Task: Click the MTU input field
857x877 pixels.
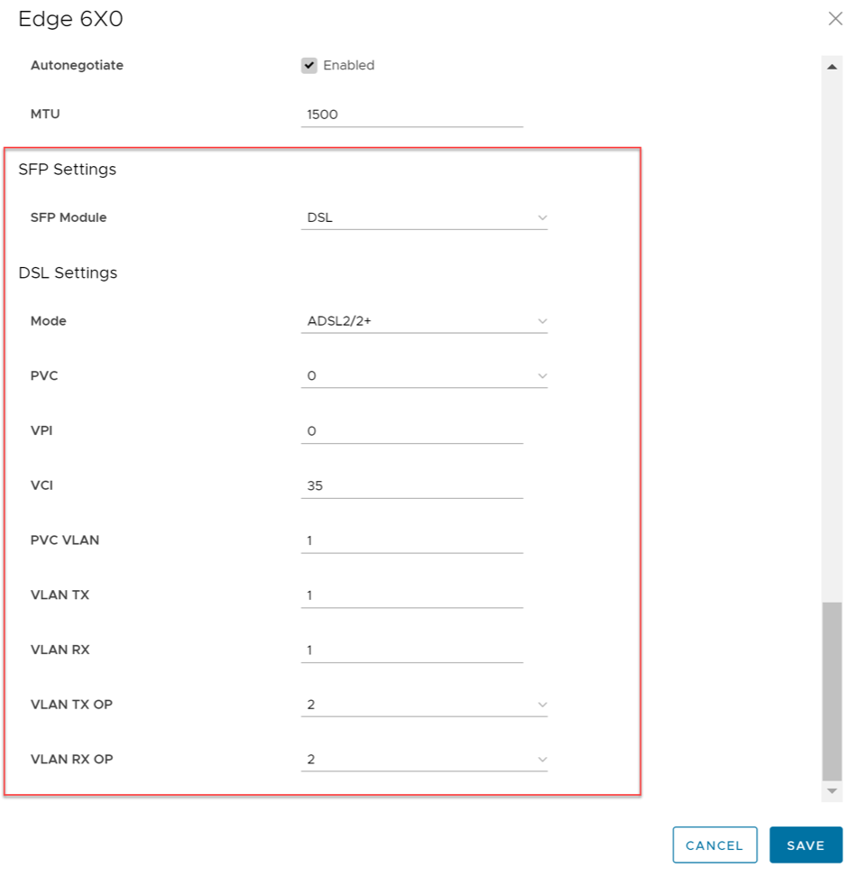Action: click(411, 115)
